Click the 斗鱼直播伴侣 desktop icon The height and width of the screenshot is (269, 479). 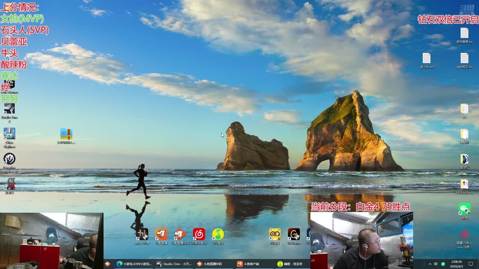(180, 235)
